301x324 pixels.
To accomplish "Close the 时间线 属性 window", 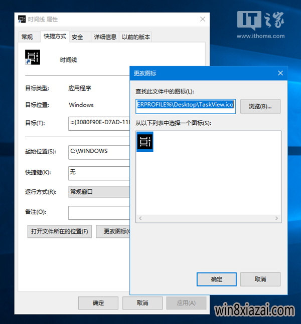I will tap(203, 19).
